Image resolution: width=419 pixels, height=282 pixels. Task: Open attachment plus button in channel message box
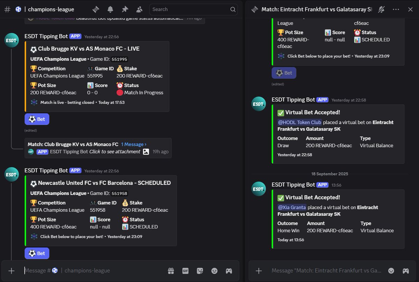[12, 271]
